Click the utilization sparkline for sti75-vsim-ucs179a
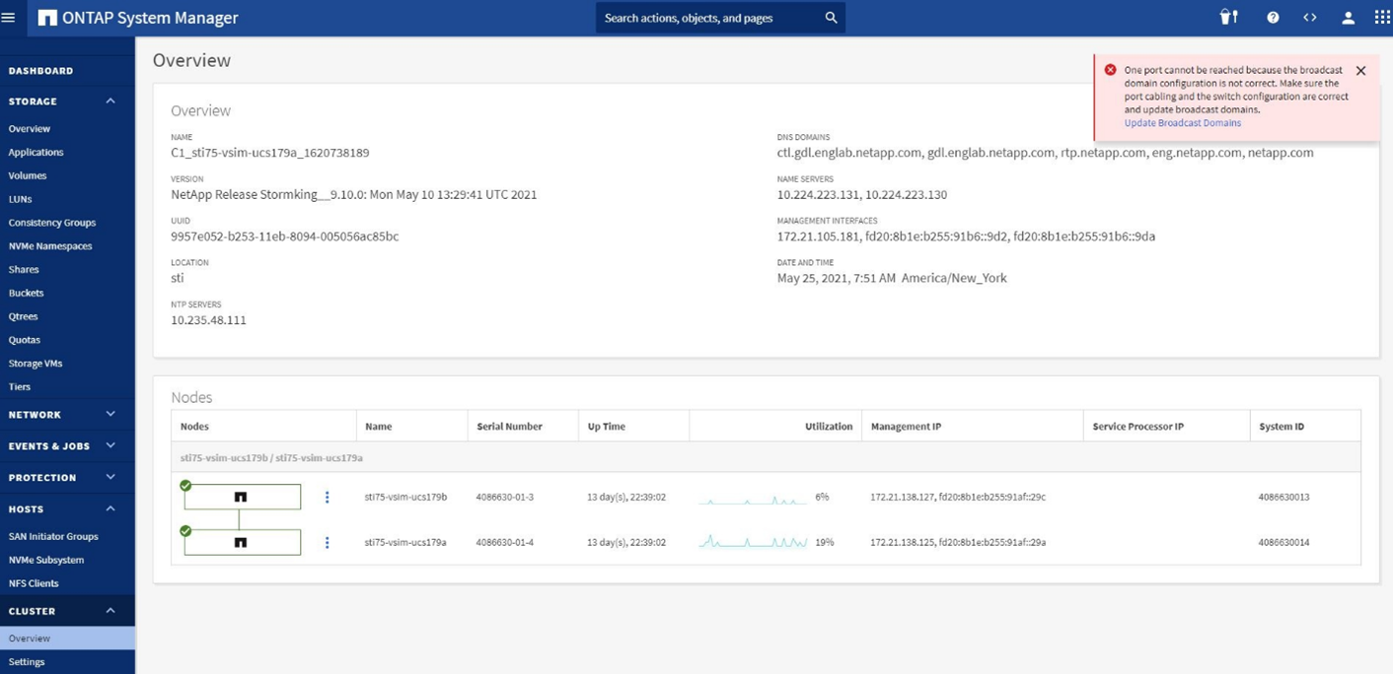Viewport: 1393px width, 674px height. 753,542
